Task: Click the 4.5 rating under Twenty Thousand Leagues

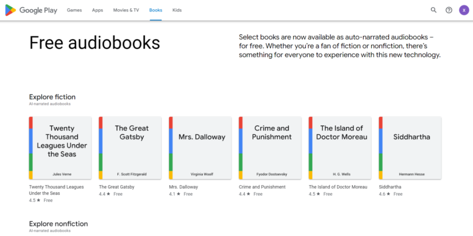Action: click(34, 200)
